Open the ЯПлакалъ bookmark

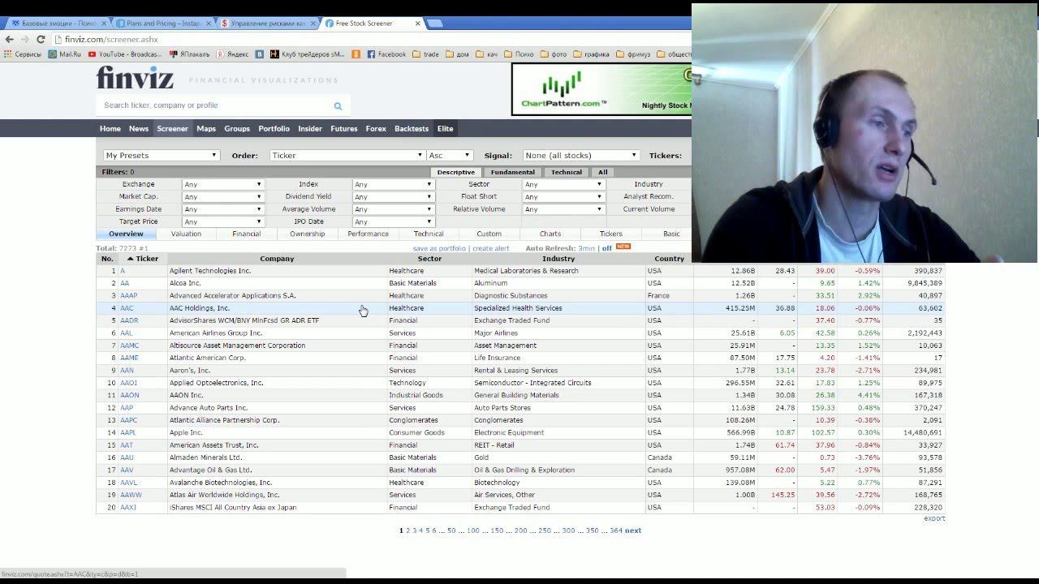189,54
